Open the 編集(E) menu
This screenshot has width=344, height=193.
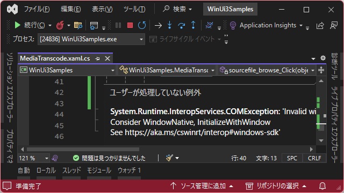70,9
